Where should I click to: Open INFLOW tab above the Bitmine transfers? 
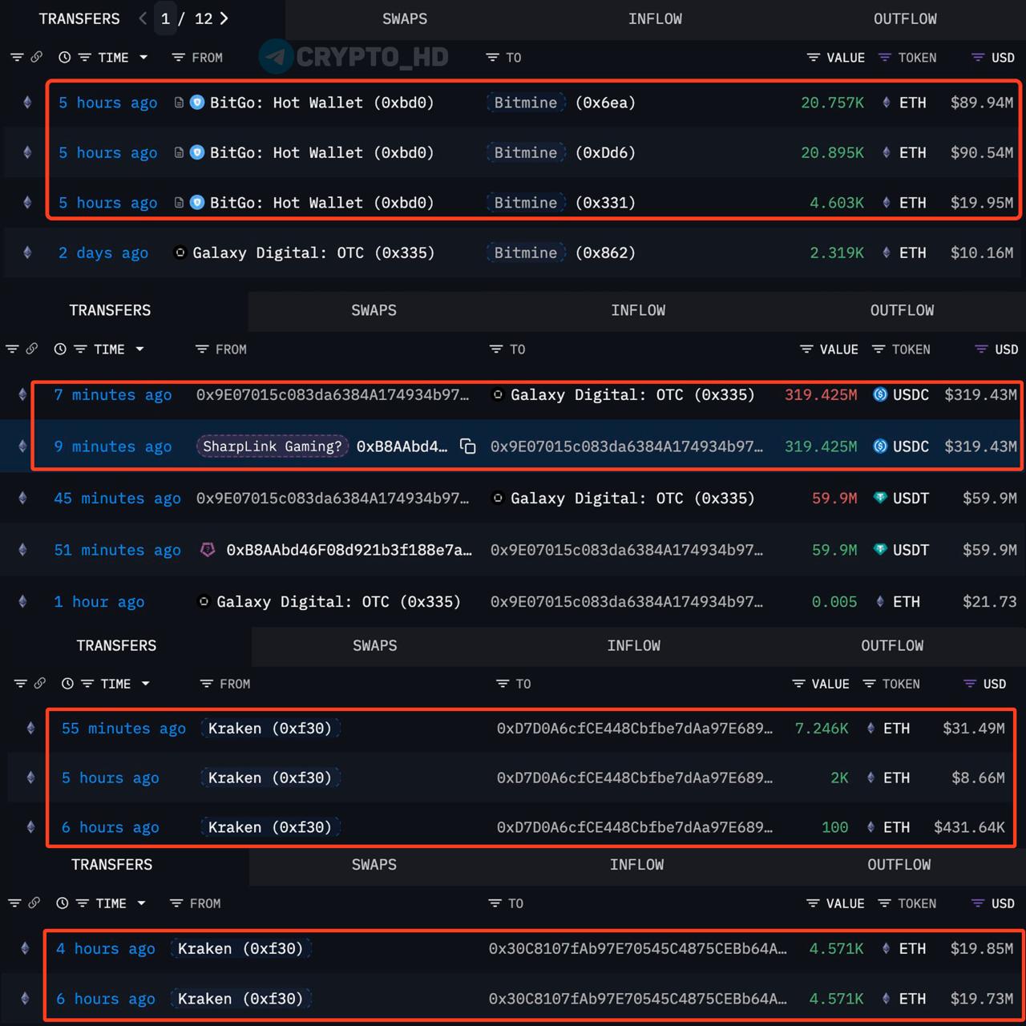[x=655, y=18]
